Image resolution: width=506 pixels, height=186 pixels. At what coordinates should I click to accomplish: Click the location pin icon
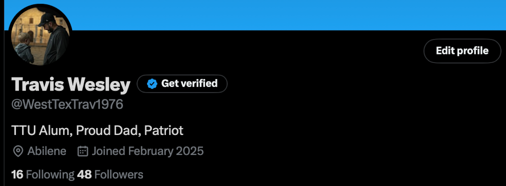coord(17,151)
